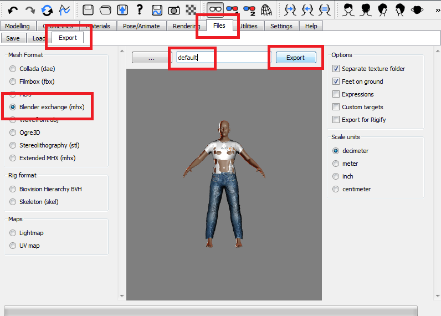Viewport: 441px width, 316px height.
Task: Select Collada (dae) mesh format
Action: click(13, 69)
